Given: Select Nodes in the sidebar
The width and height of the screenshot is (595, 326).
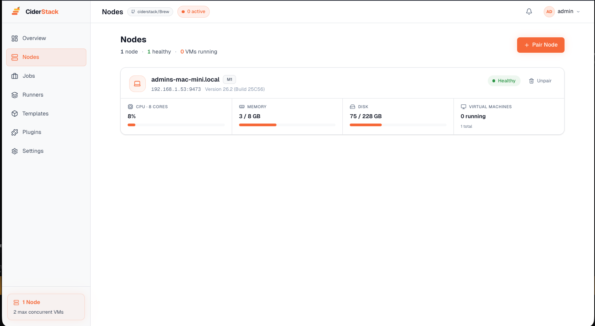Looking at the screenshot, I should (32, 57).
